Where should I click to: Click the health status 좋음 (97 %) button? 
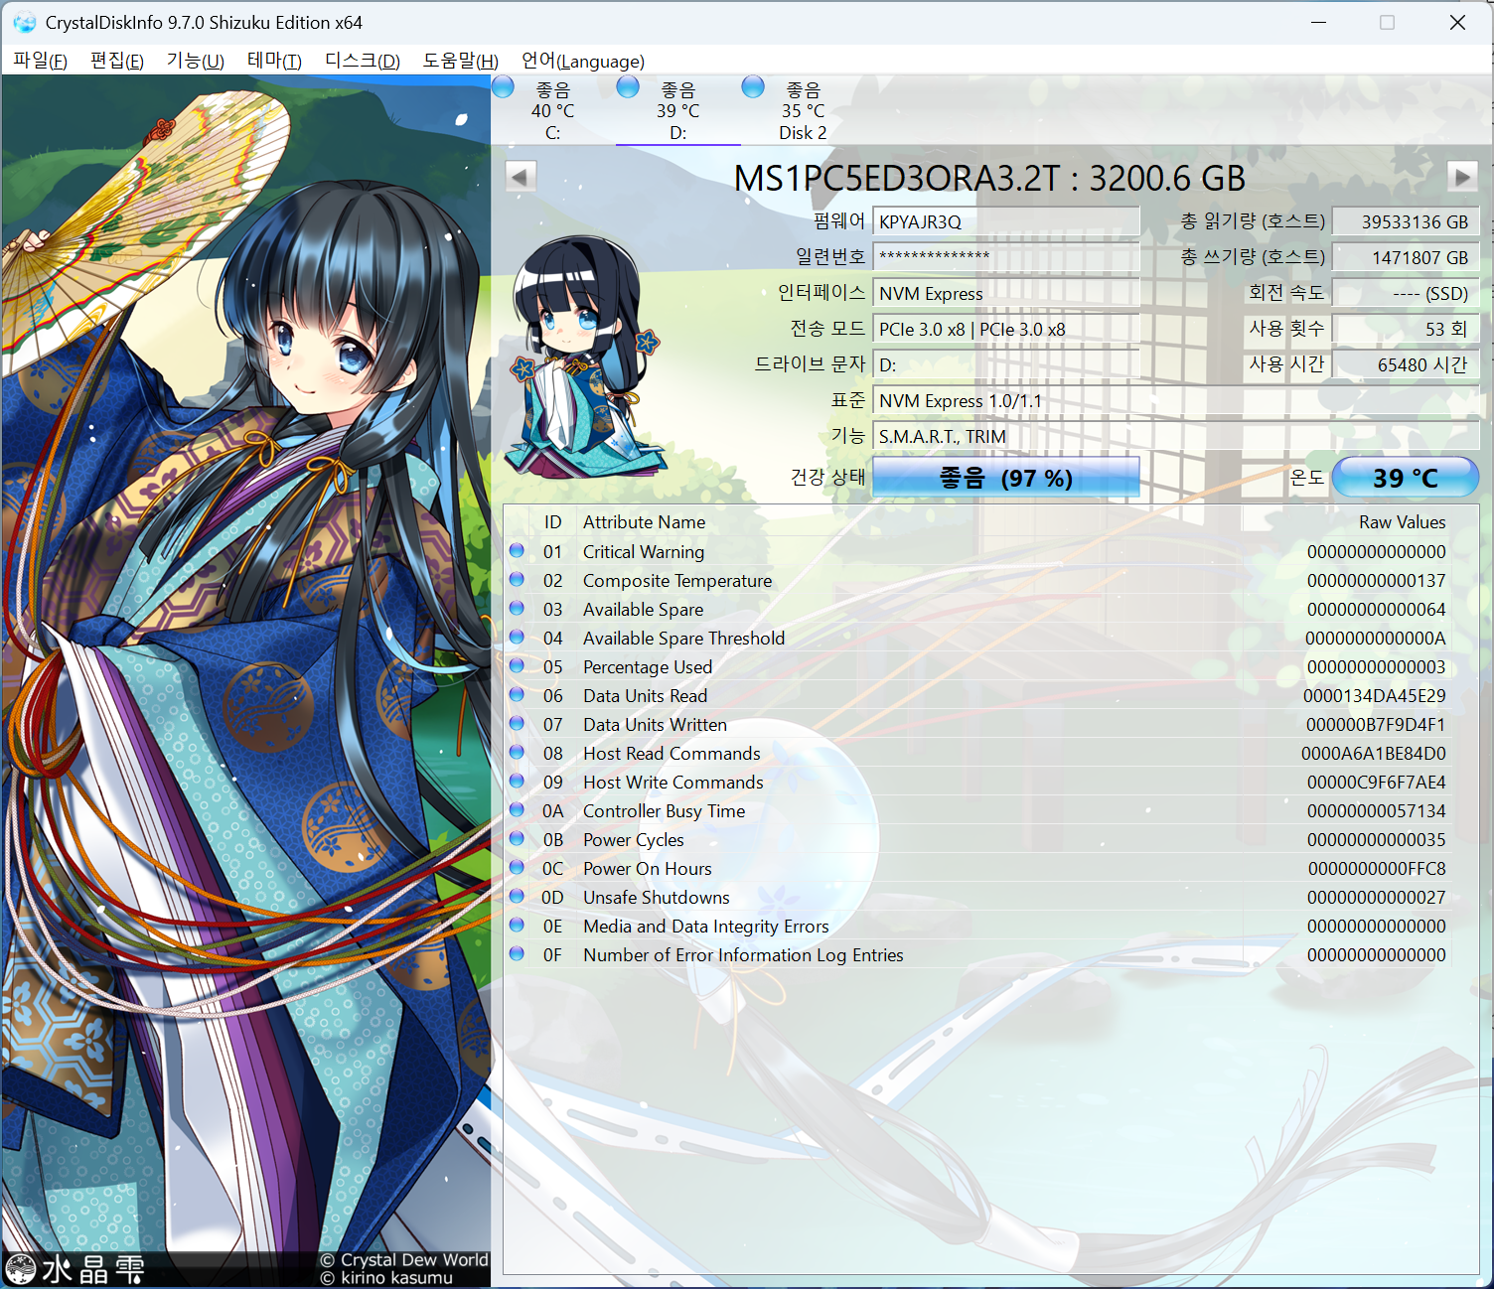point(1005,478)
